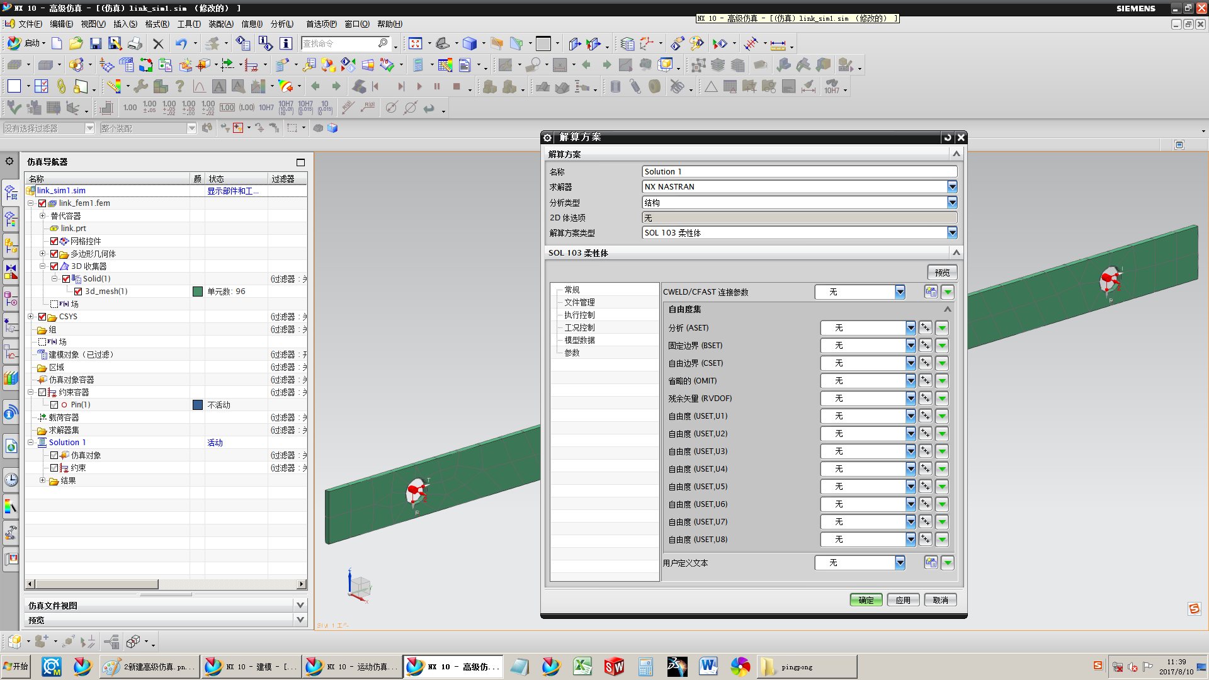Click 预览 button in solution dialog
This screenshot has height=680, width=1209.
tap(944, 271)
